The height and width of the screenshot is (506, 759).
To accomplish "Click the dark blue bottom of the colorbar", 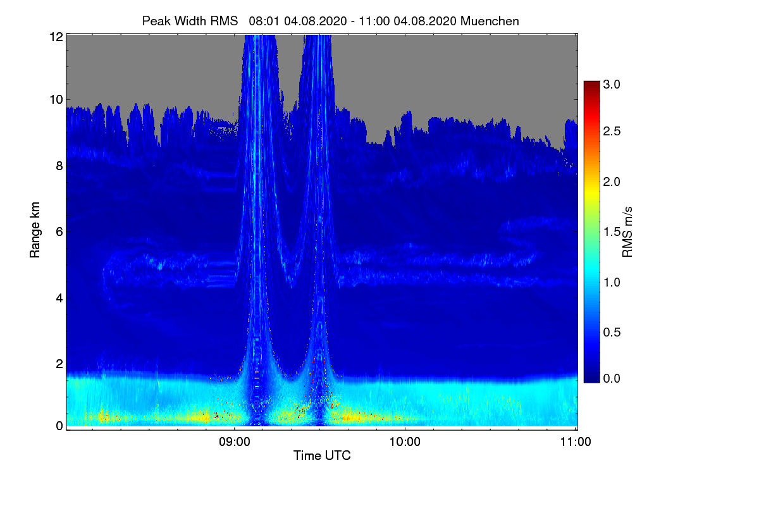I will pyautogui.click(x=591, y=378).
